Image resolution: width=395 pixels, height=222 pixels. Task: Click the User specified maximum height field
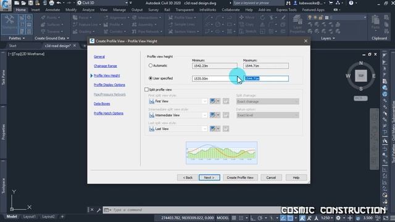tap(266, 78)
